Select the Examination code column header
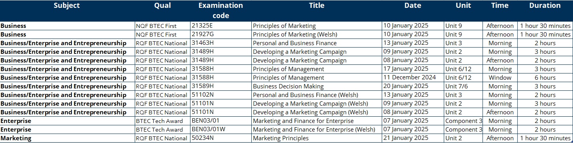 221,11
